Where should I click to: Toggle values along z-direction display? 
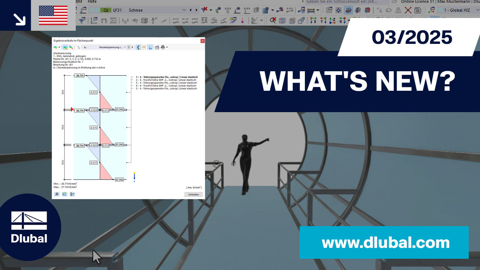(150, 47)
